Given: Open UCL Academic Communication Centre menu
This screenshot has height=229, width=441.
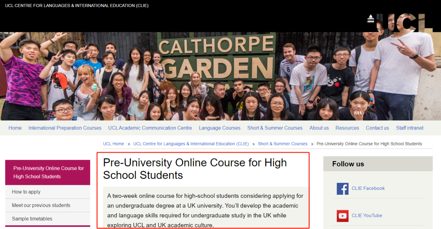Looking at the screenshot, I should point(150,128).
